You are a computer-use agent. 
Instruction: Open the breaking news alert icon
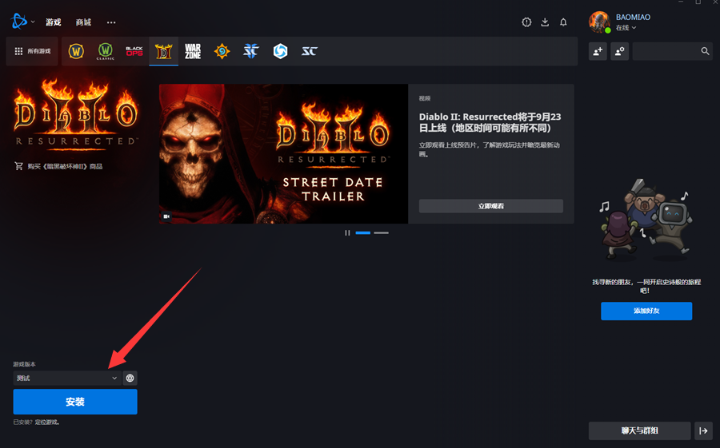coord(526,22)
